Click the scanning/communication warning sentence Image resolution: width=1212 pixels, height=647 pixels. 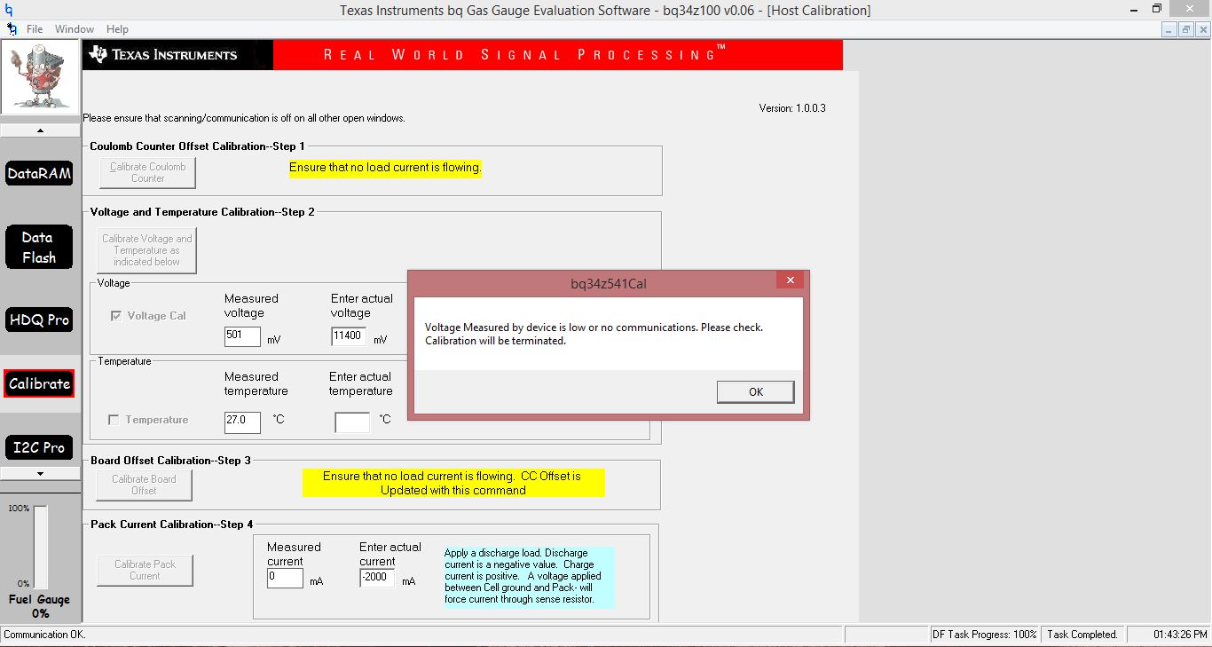(244, 118)
